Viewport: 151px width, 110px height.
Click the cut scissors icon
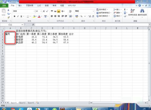pyautogui.click(x=8, y=10)
